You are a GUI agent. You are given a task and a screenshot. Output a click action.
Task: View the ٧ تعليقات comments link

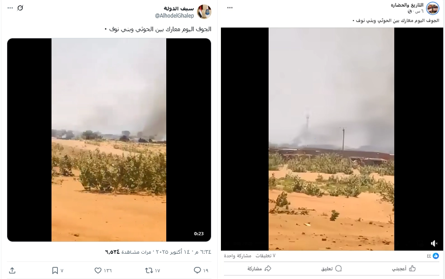[265, 256]
